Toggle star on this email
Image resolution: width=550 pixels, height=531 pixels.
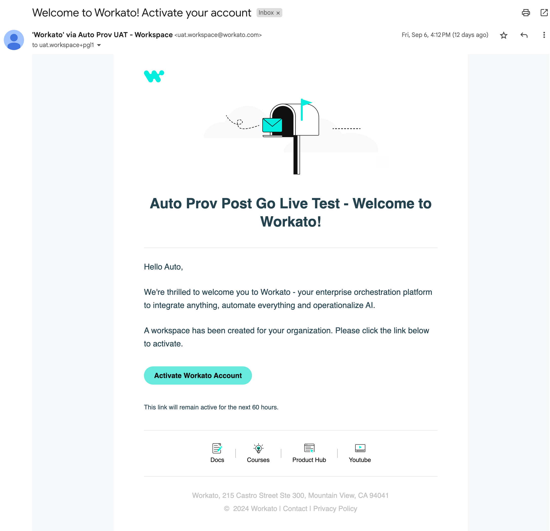503,35
